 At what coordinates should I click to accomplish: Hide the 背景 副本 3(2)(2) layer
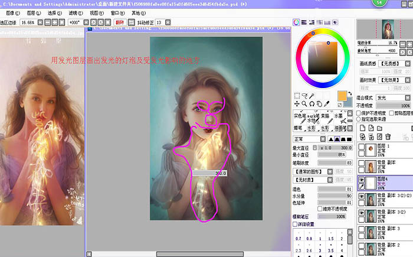362,196
